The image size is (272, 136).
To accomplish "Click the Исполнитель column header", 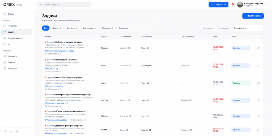I will click(146, 37).
